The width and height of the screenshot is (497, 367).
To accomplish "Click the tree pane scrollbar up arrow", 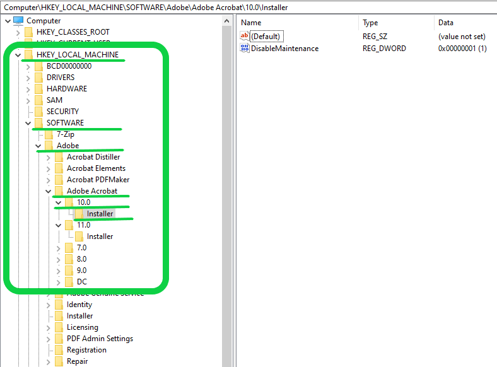I will click(x=226, y=21).
